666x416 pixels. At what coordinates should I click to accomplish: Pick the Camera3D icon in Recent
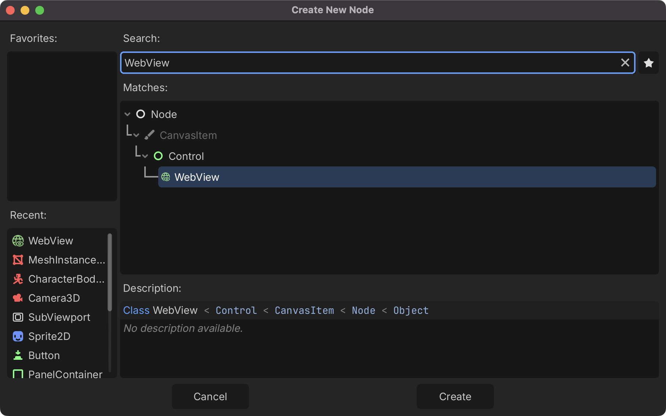pyautogui.click(x=18, y=298)
